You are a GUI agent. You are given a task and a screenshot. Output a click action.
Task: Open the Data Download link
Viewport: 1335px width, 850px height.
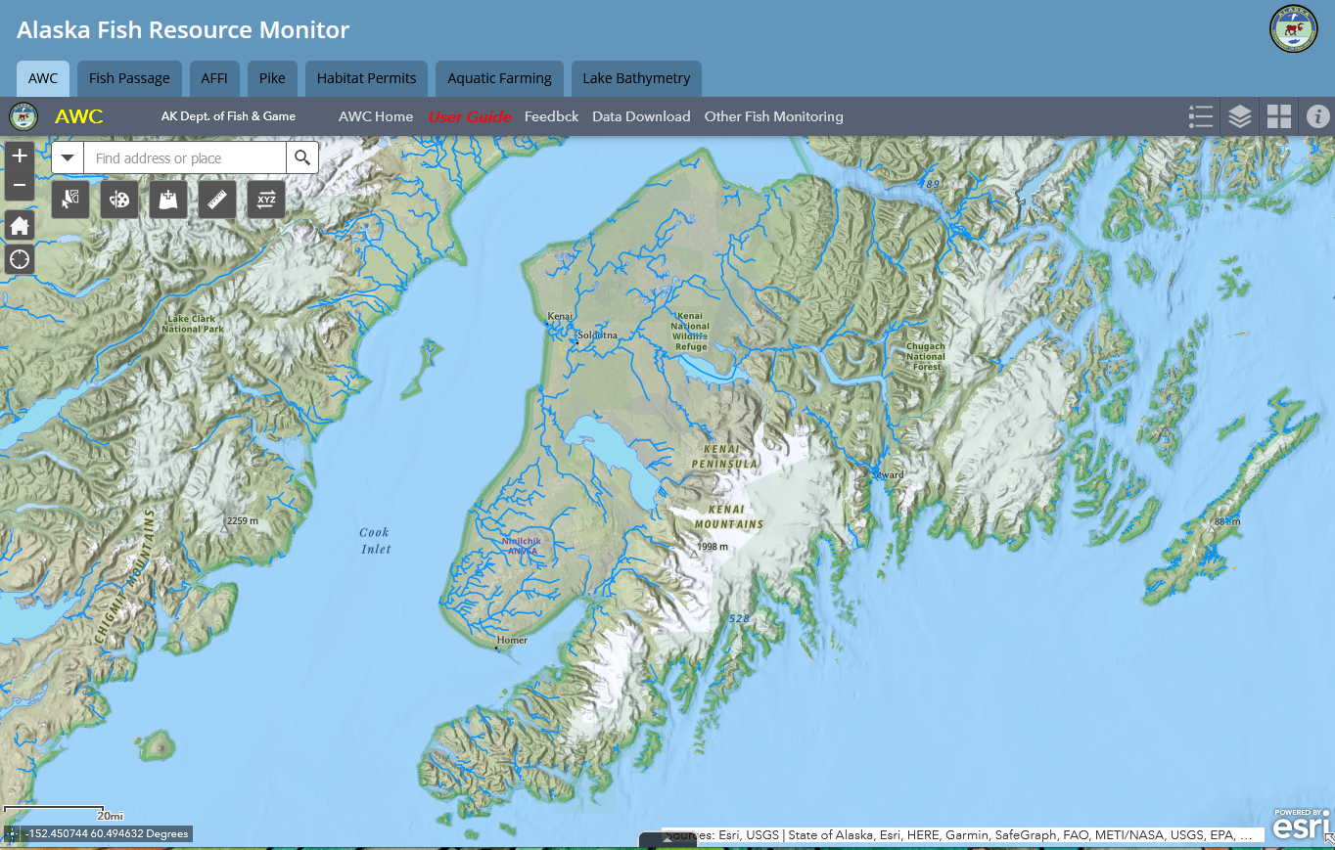point(641,116)
